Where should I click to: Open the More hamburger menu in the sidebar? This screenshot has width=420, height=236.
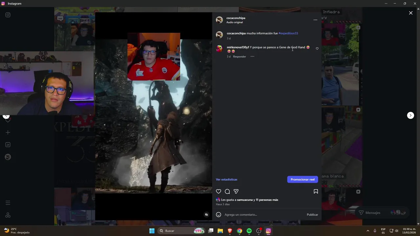[8, 203]
